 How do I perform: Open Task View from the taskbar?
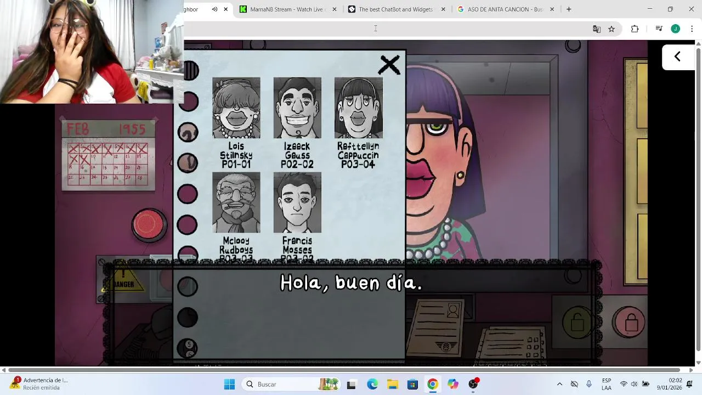(352, 384)
